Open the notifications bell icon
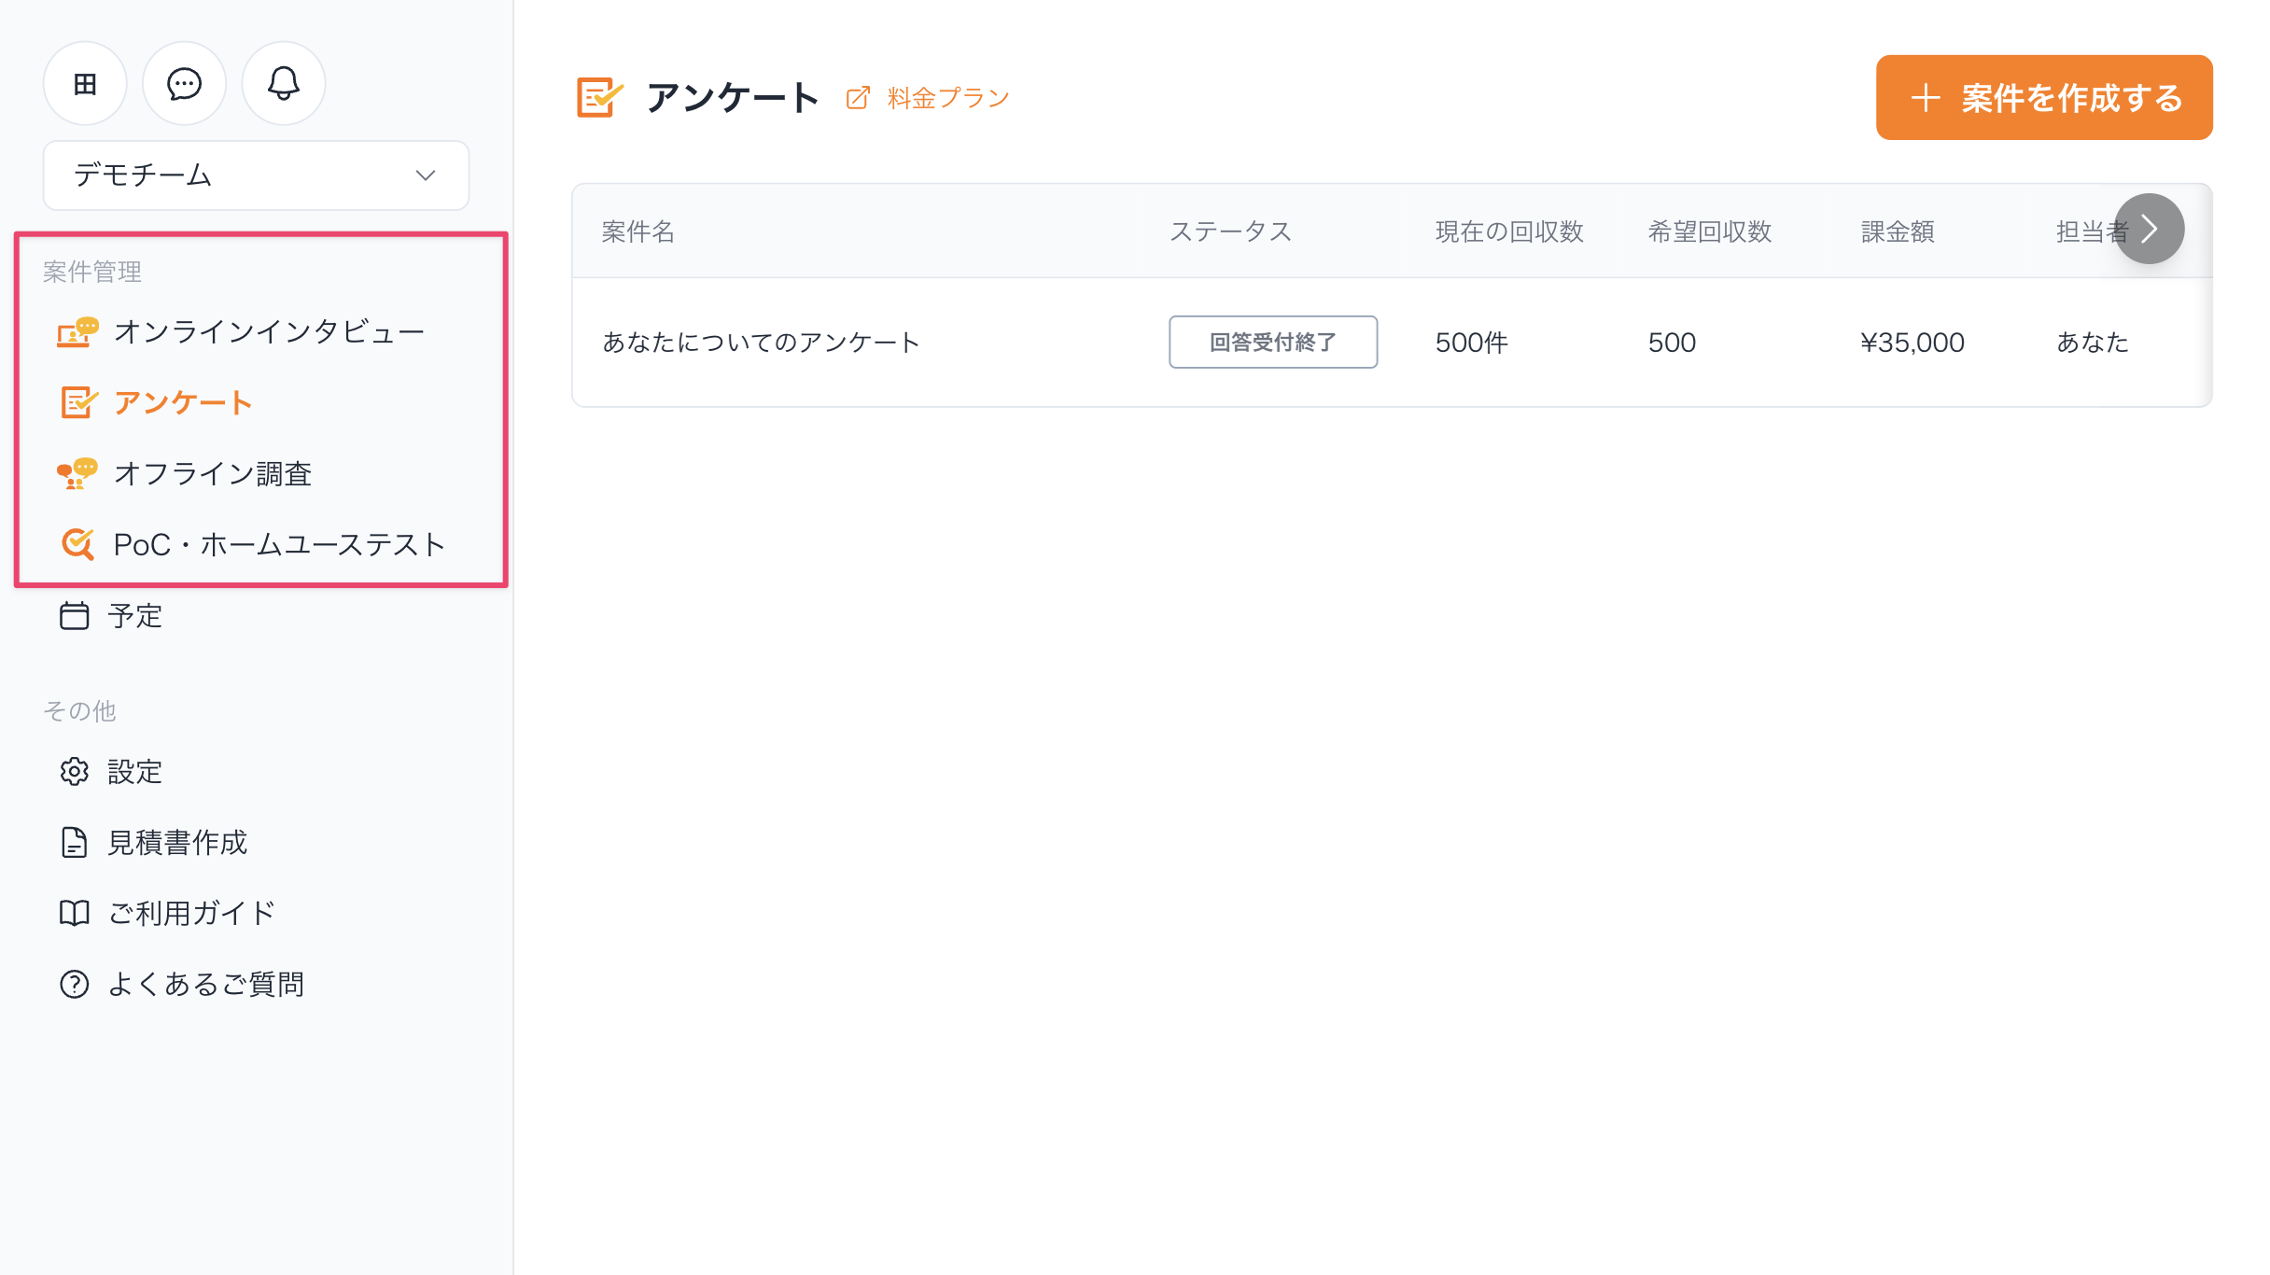 (x=284, y=84)
